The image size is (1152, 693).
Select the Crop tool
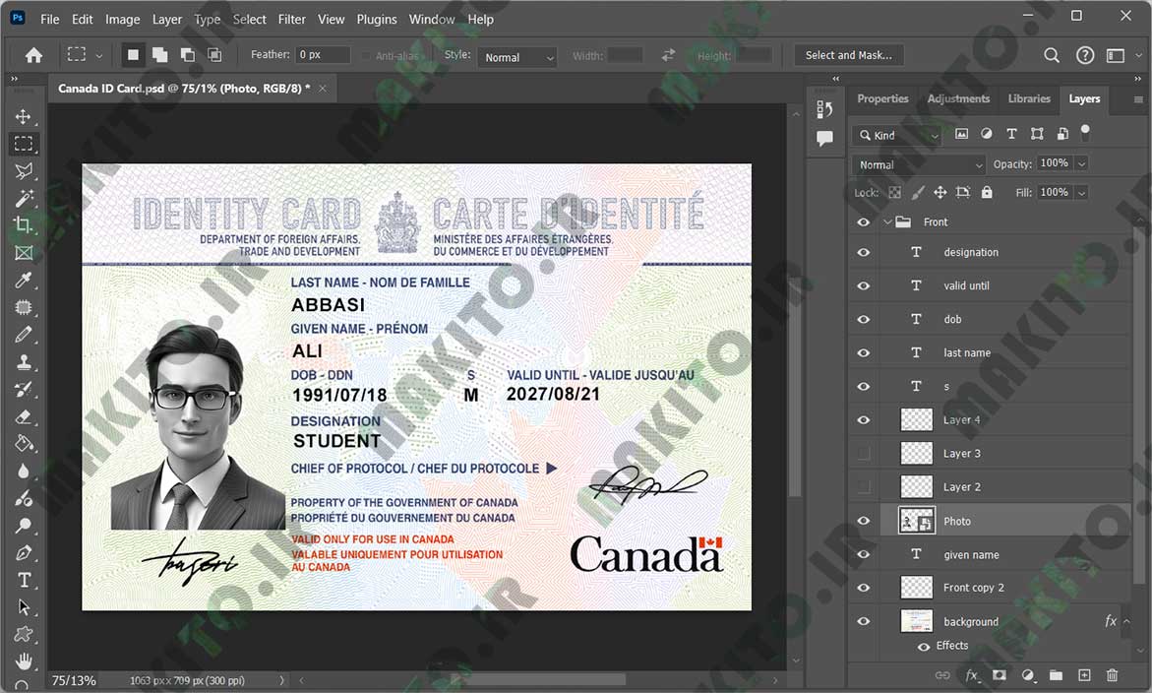[24, 224]
